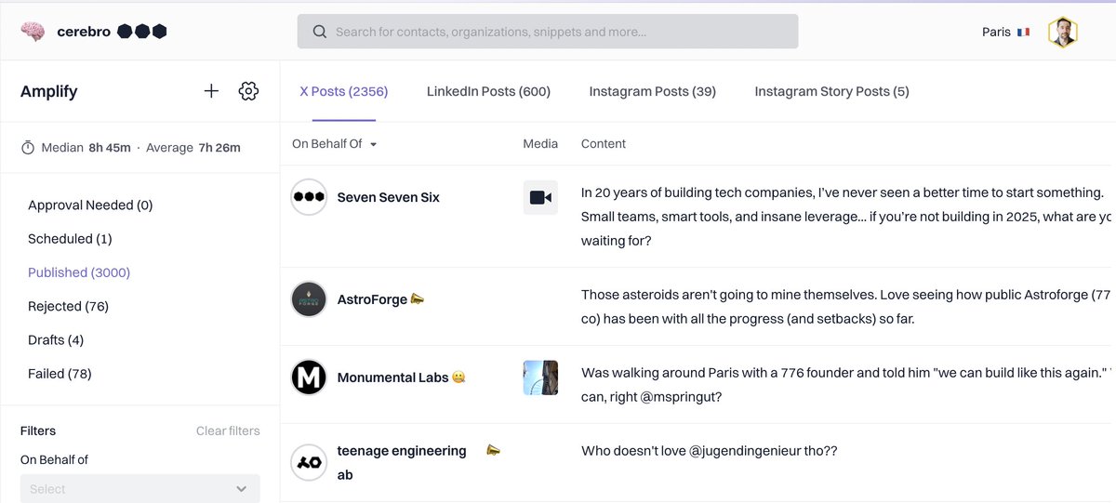The image size is (1116, 503).
Task: Open post "Those asteroids aren't going to mine"
Action: (x=846, y=307)
